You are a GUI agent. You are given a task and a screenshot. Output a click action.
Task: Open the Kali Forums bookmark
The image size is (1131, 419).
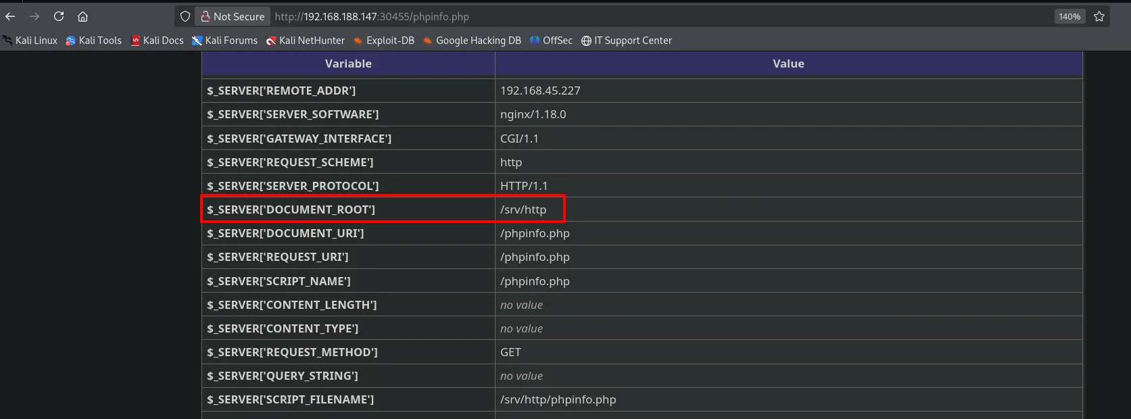click(224, 41)
